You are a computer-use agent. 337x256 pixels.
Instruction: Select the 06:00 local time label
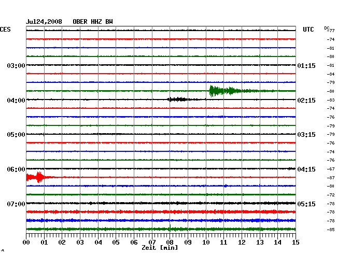tap(16, 169)
